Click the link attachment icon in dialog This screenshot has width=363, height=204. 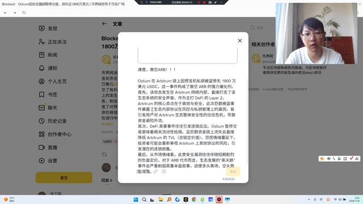(155, 171)
